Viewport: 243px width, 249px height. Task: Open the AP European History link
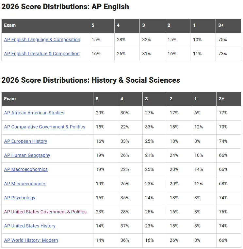coord(25,141)
